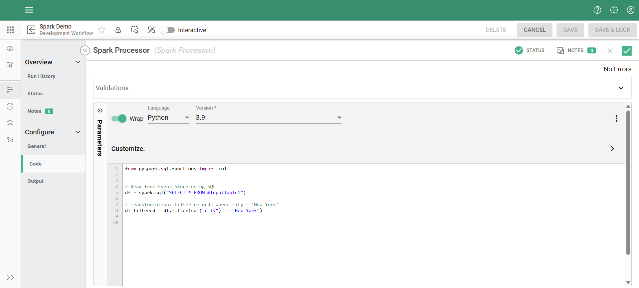Click the unlock padlock icon
Viewport: 639px width, 288px height.
118,30
